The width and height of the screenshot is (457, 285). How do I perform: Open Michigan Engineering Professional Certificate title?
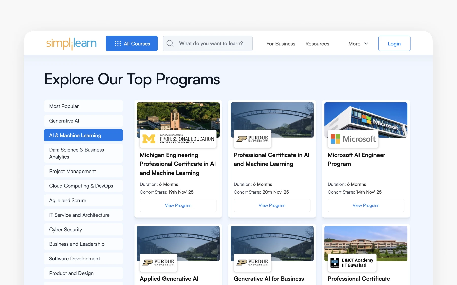click(178, 164)
